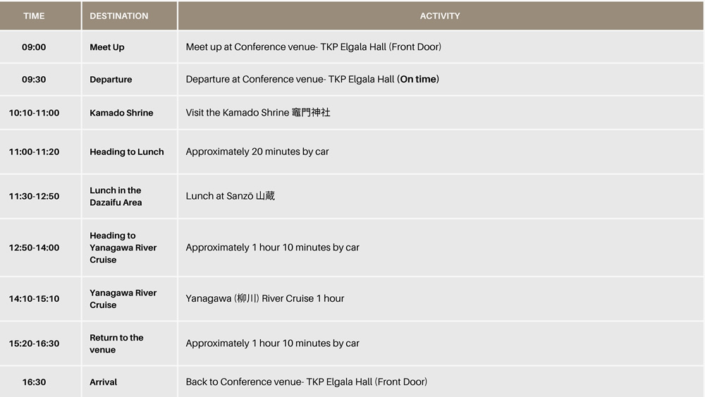
Task: Click Approximately 20 minutes by car text
Action: 257,152
